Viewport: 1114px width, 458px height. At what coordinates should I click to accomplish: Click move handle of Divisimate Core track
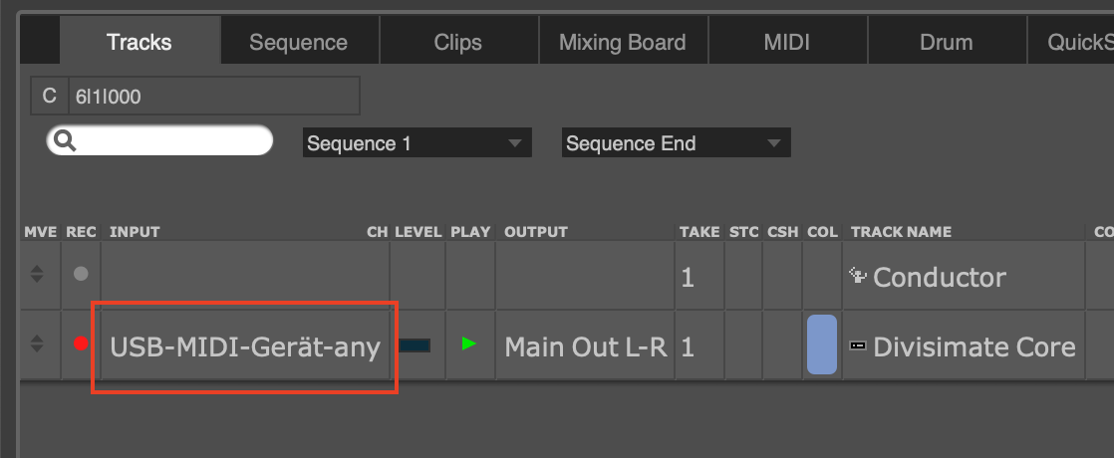click(x=37, y=344)
